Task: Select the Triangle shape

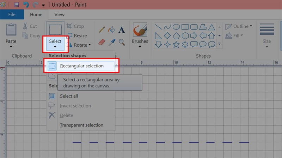Action: click(212, 27)
